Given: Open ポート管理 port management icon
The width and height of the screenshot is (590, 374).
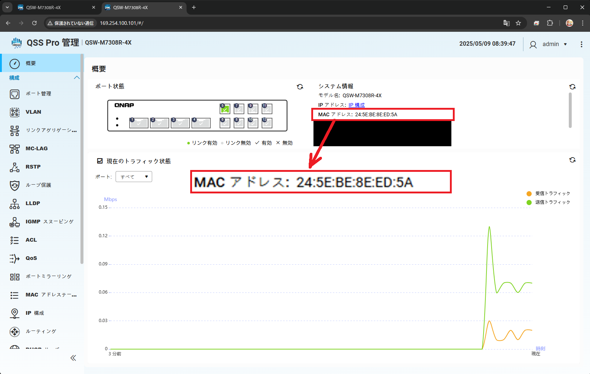Looking at the screenshot, I should 15,94.
